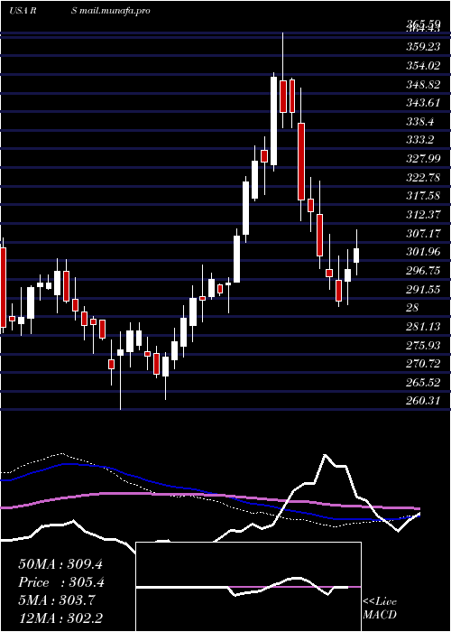Click the 5MA : 303.7 readout
Screen dimensions: 451x632
(x=57, y=600)
